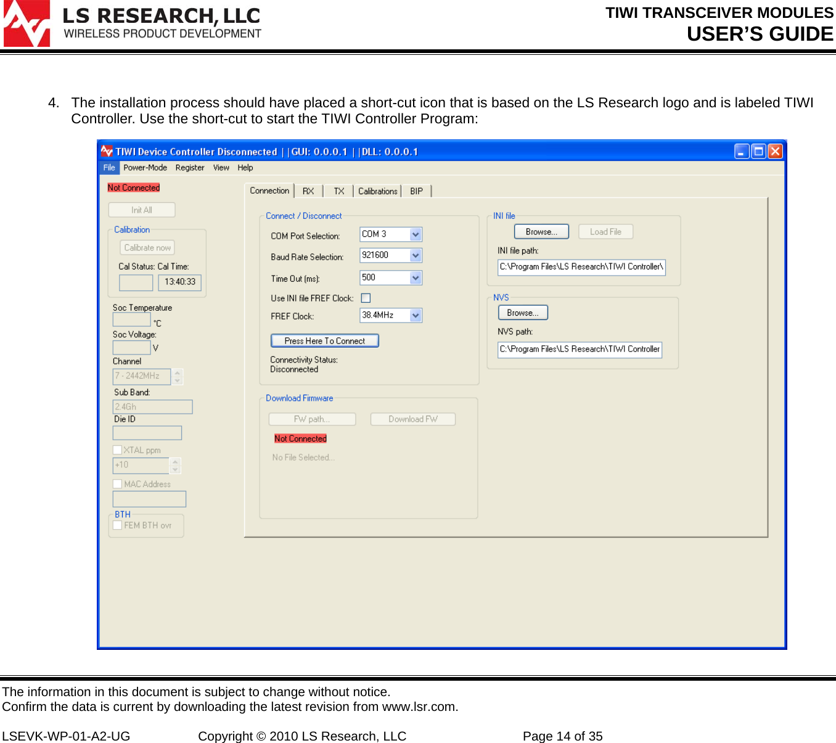Screen dimensions: 836x743
Task: Increase the Channel value with the up arrow
Action: click(178, 372)
